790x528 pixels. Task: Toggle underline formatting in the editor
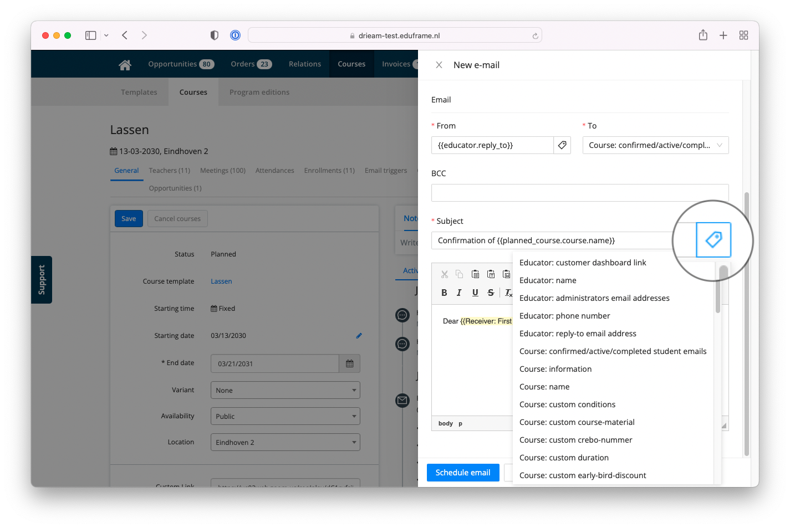click(475, 293)
